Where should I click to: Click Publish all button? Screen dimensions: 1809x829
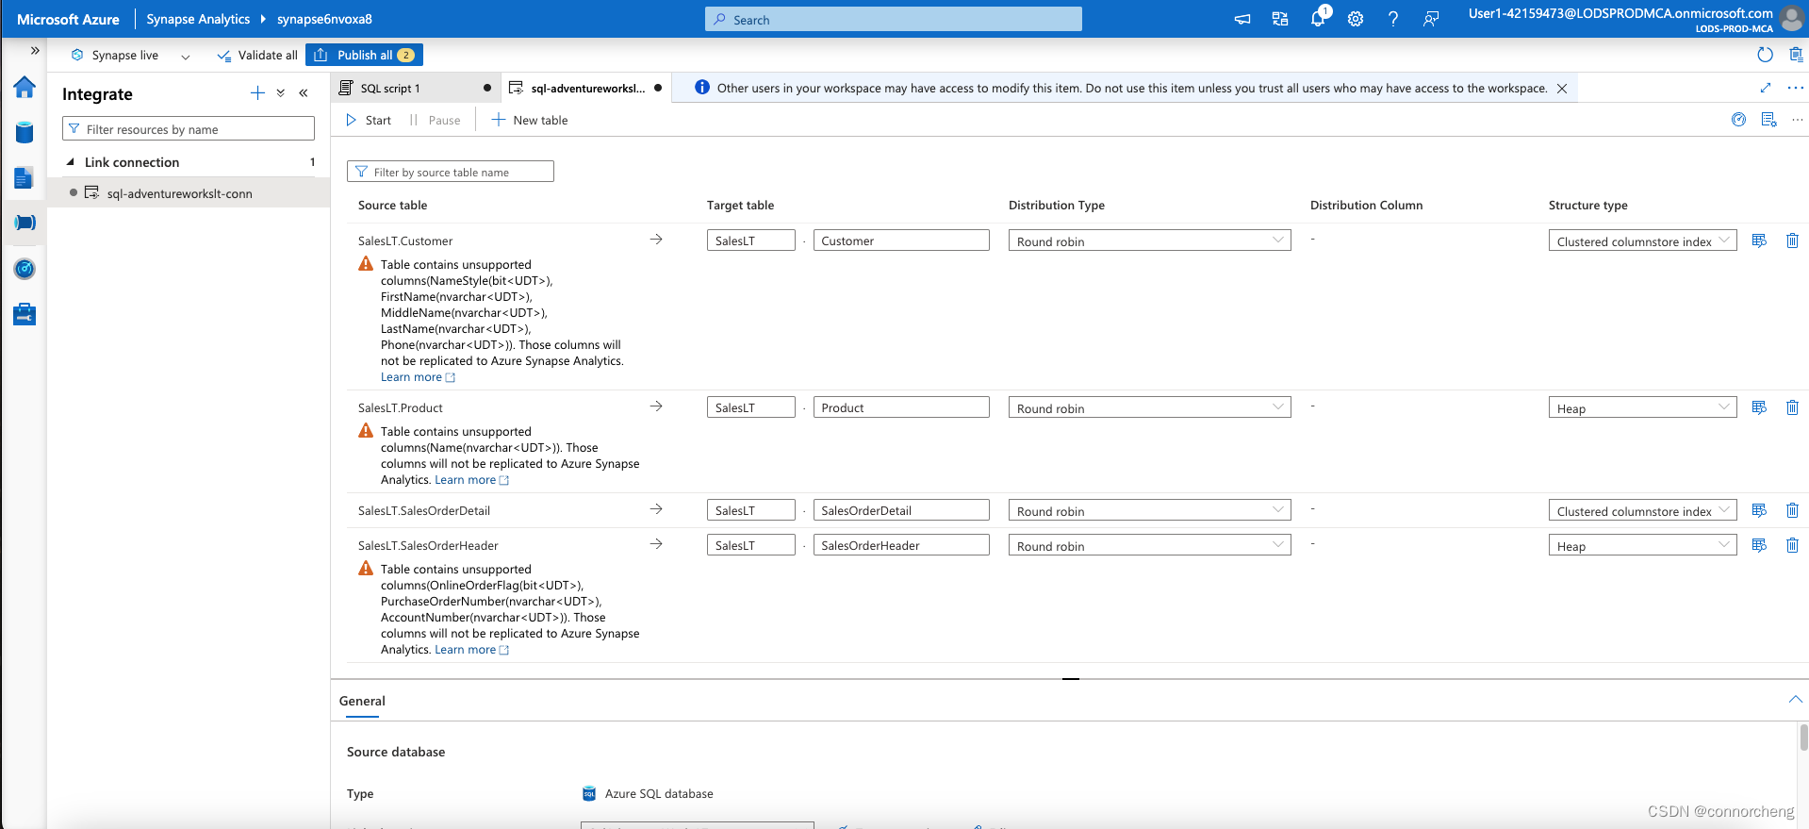click(x=364, y=55)
